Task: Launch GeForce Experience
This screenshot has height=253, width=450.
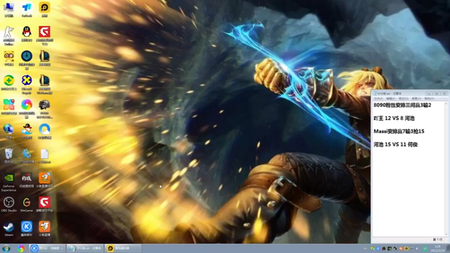Action: 9,182
